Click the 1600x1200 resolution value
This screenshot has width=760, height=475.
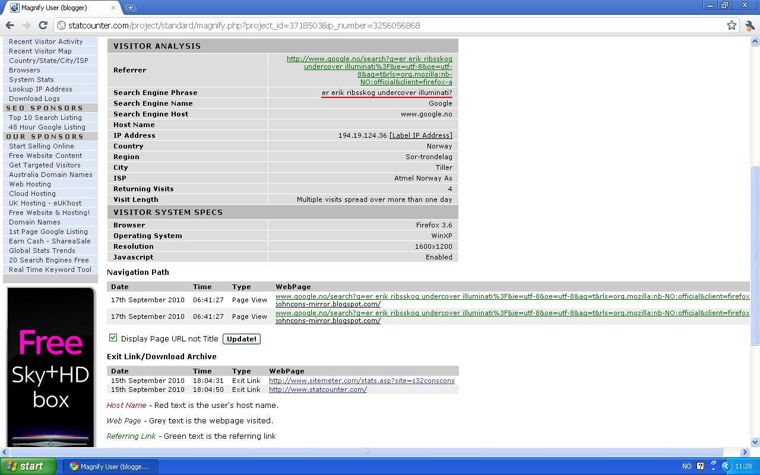click(x=433, y=246)
